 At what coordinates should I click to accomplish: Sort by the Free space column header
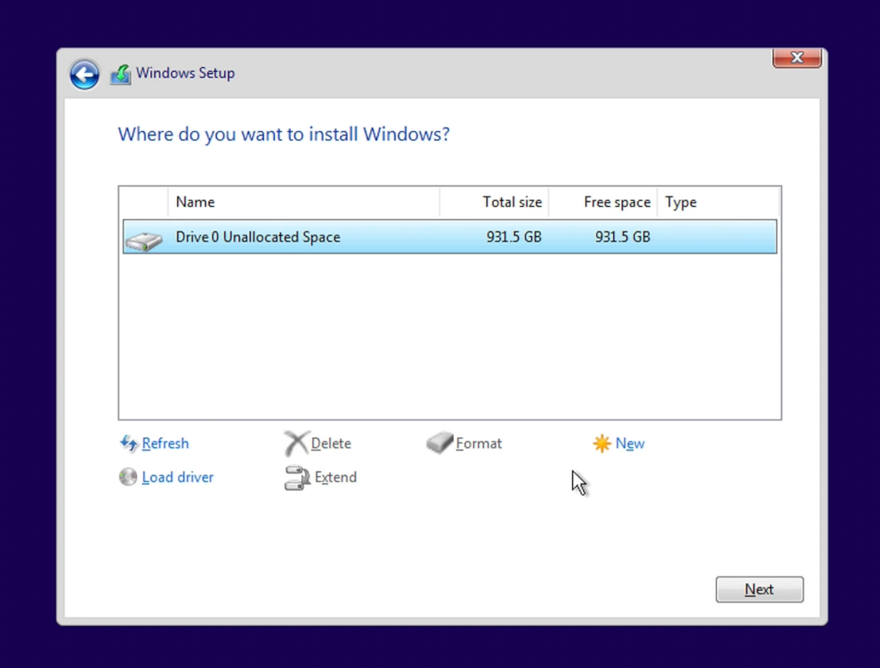coord(603,202)
